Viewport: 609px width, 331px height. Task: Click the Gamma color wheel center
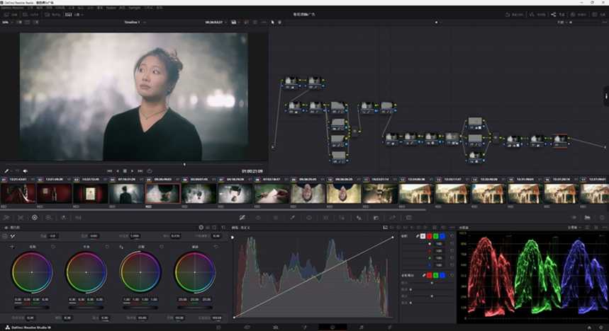(86, 272)
